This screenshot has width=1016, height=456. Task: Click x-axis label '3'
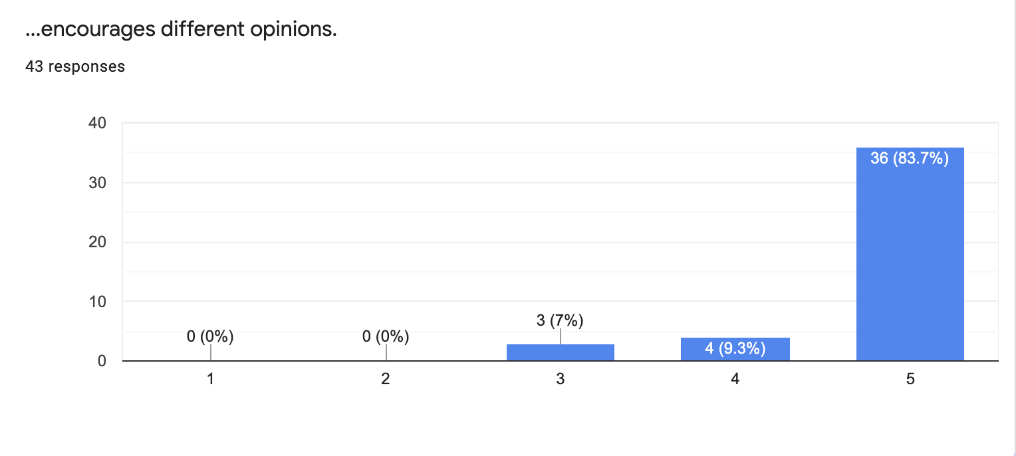tap(561, 380)
